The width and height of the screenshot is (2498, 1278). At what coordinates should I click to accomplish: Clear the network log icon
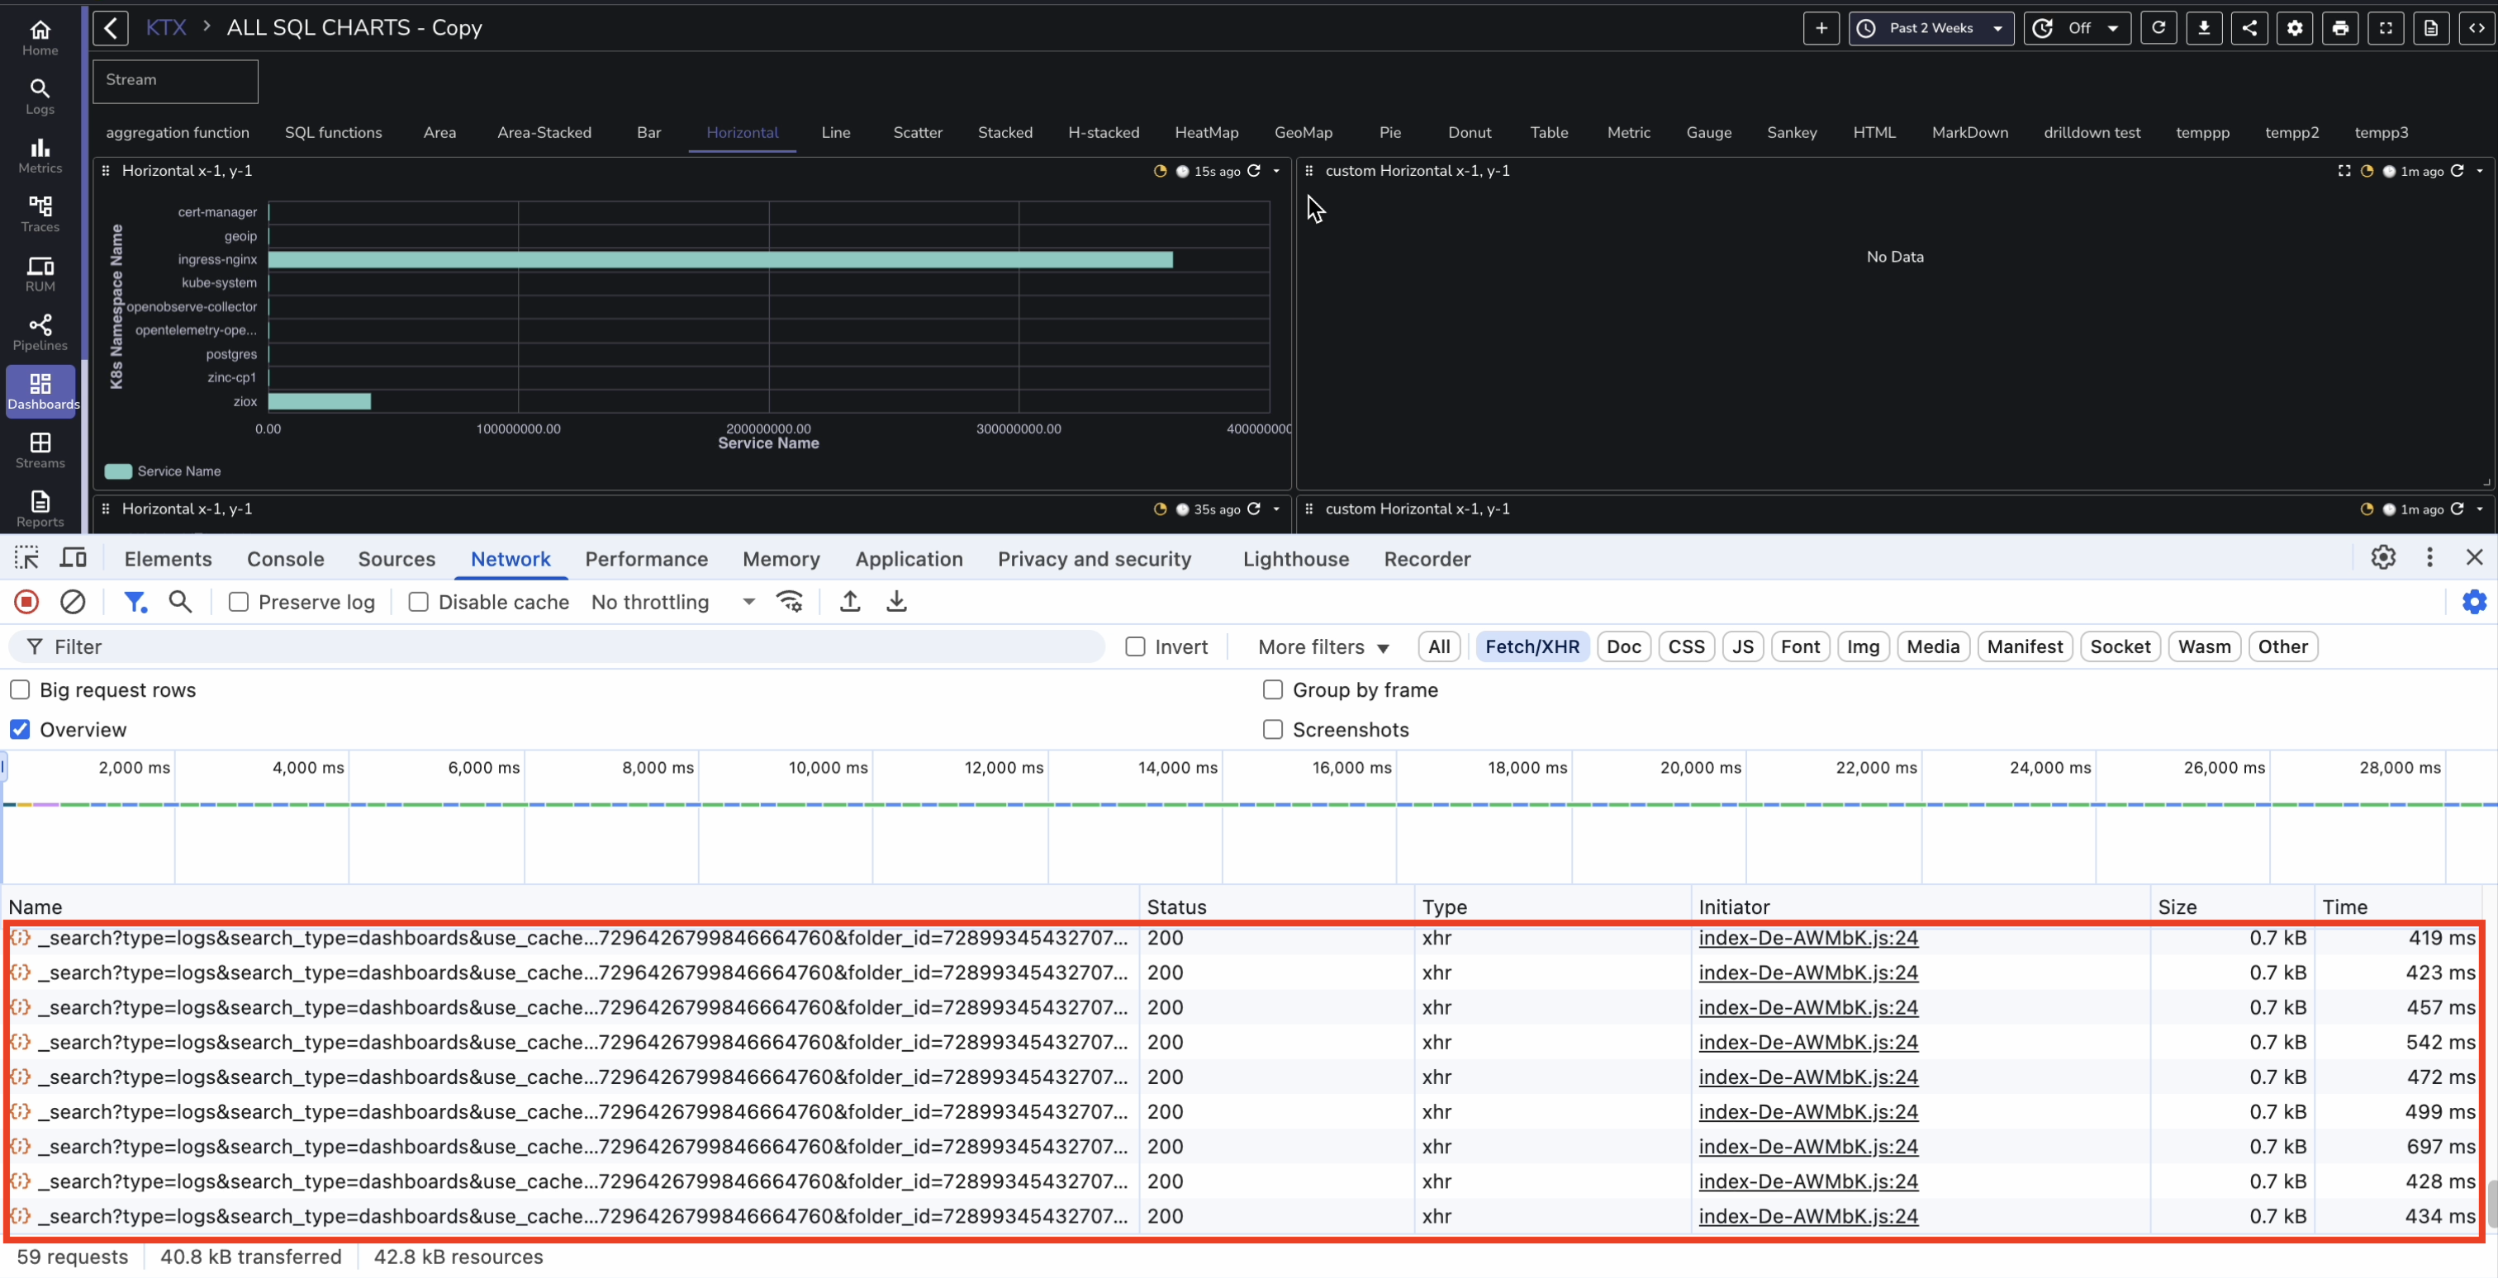tap(73, 602)
